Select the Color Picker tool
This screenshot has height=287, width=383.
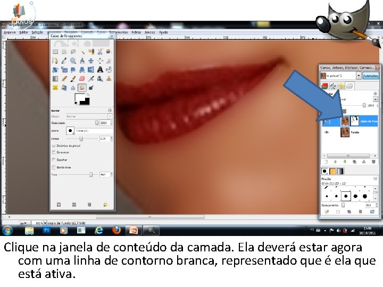(x=64, y=61)
